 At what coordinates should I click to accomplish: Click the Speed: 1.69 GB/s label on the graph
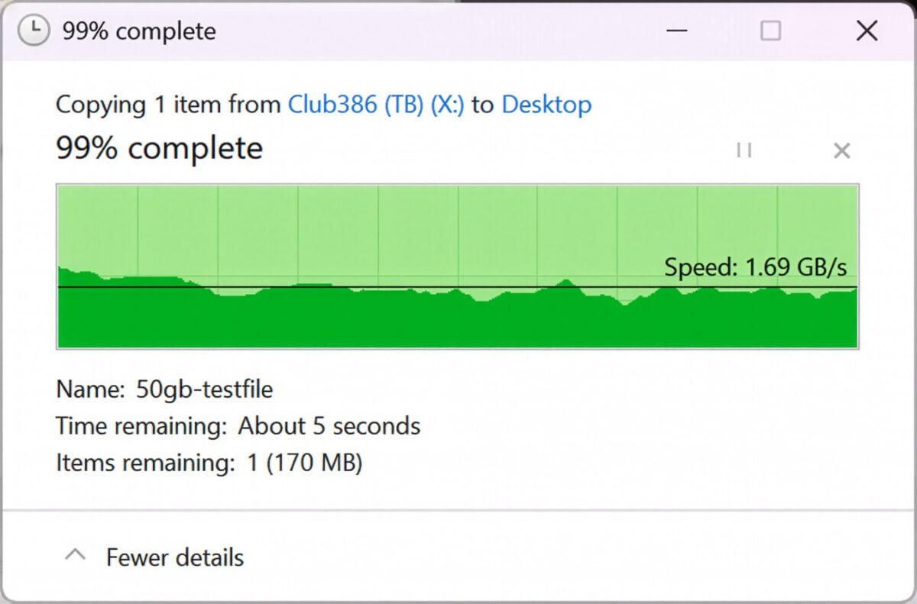(x=757, y=267)
